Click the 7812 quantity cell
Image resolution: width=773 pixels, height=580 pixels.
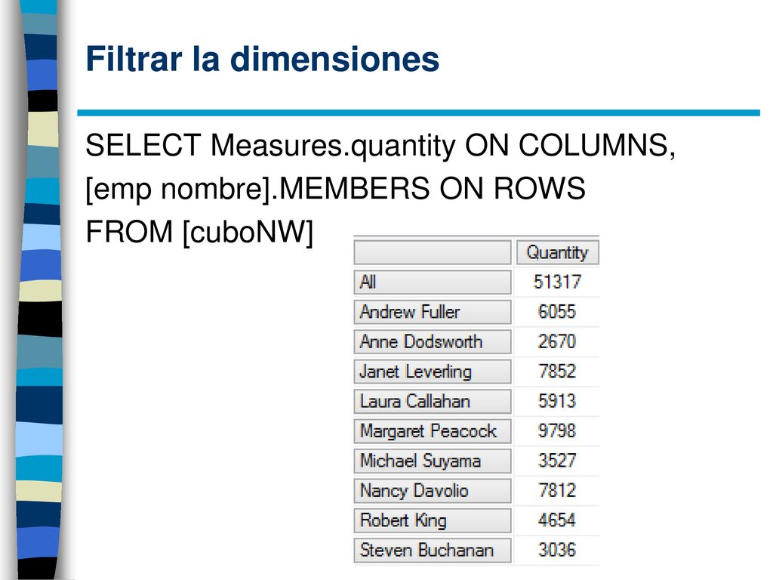557,491
